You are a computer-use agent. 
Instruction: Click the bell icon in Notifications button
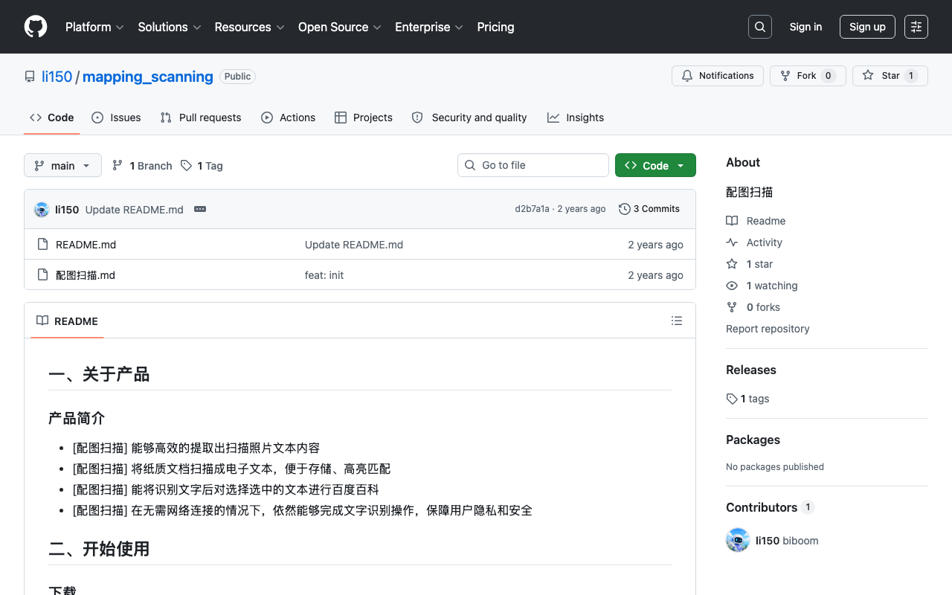(x=687, y=76)
